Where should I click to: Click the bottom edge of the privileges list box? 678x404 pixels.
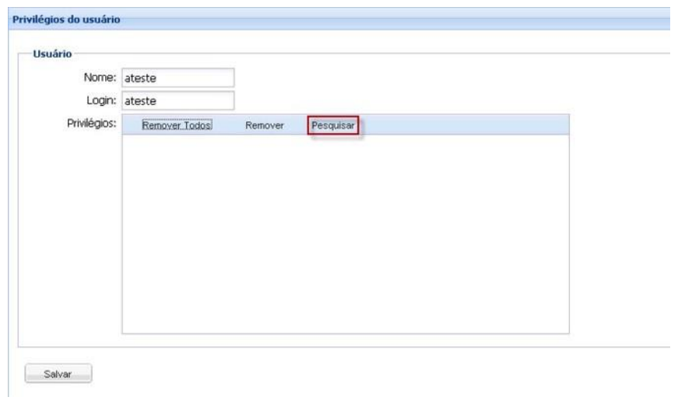[x=346, y=332]
